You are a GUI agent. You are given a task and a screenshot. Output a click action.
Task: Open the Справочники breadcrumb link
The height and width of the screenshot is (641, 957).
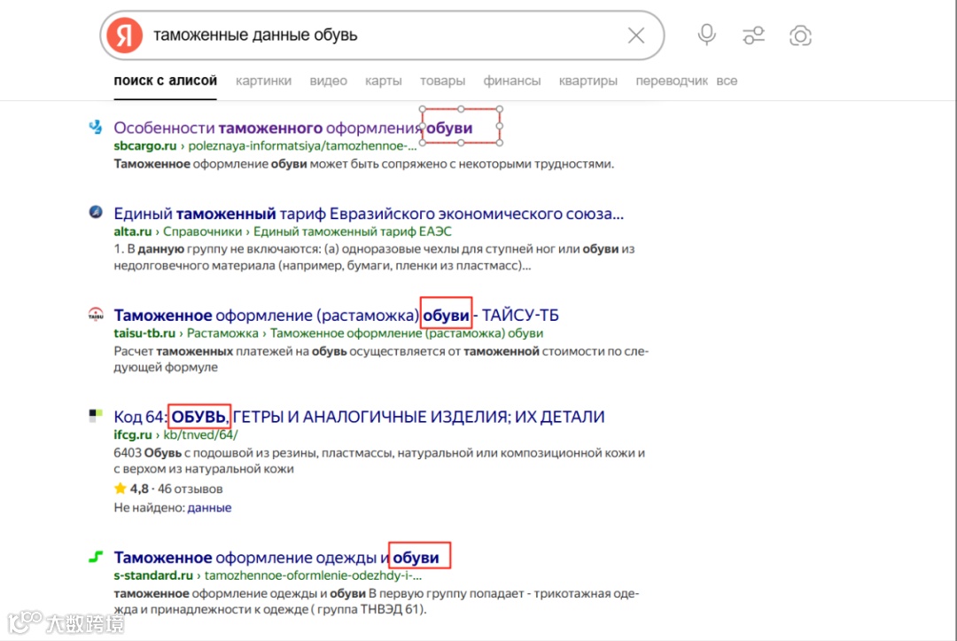202,231
